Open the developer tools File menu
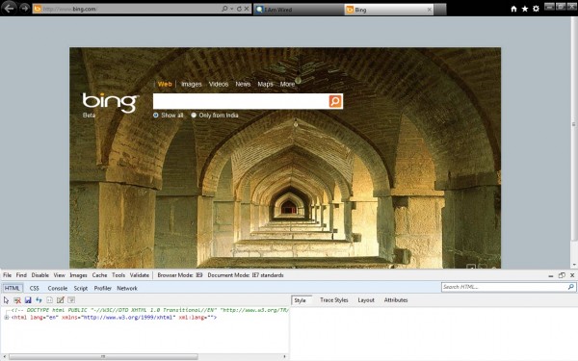Viewport: 578px width, 361px height. pyautogui.click(x=7, y=275)
